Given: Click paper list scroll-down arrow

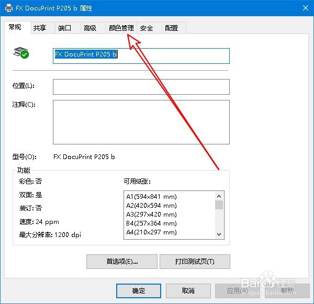Looking at the screenshot, I should [x=219, y=234].
